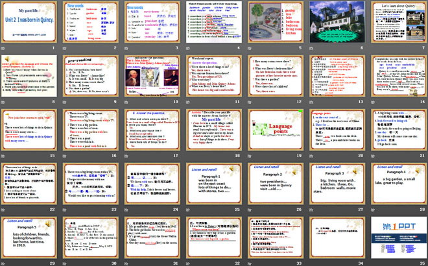This screenshot has width=428, height=266.
Task: Click the animation star icon under slide 8
Action: point(3,102)
